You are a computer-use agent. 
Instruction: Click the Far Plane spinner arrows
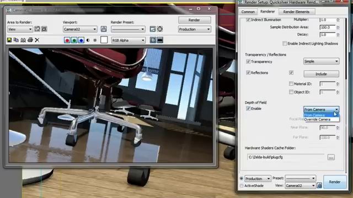(x=338, y=137)
